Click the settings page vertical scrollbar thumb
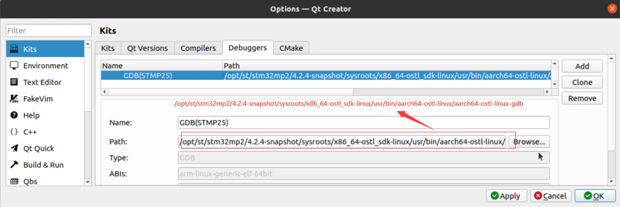Image resolution: width=620 pixels, height=207 pixels. click(x=611, y=106)
